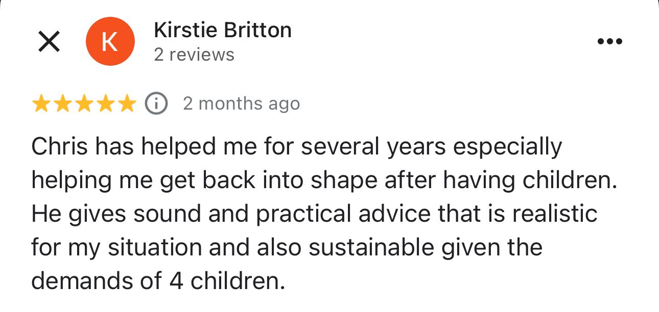Click the second star of the rating
The width and height of the screenshot is (659, 312).
tap(62, 103)
